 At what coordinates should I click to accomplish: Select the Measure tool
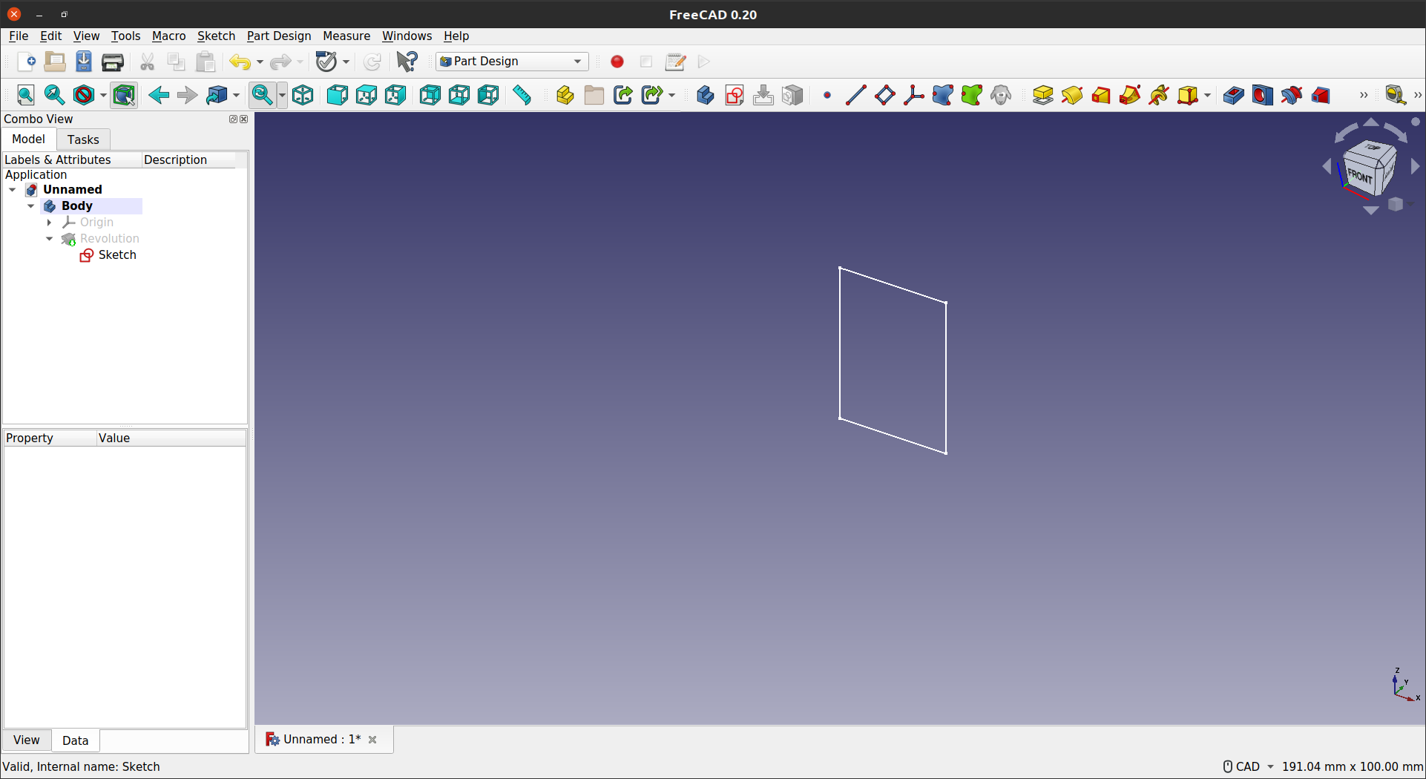pyautogui.click(x=522, y=95)
